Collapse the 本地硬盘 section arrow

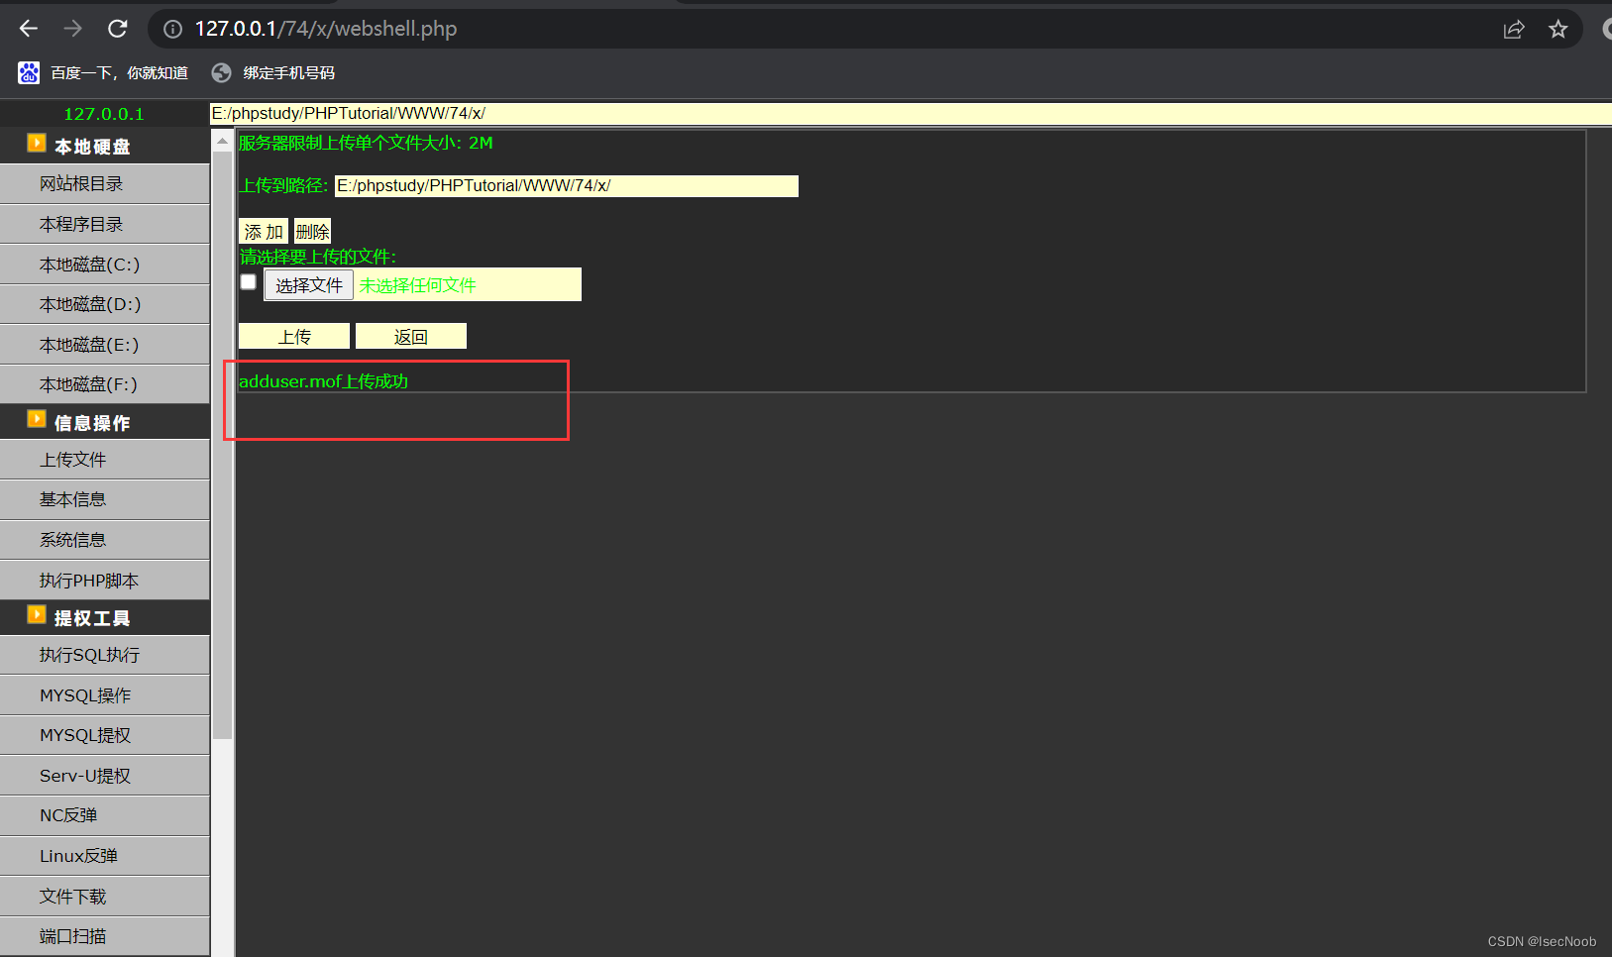coord(37,144)
